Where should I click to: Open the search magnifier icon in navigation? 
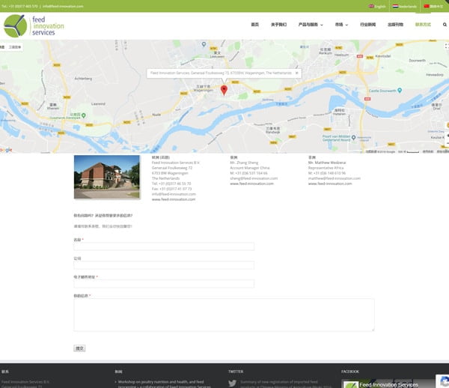[x=445, y=25]
